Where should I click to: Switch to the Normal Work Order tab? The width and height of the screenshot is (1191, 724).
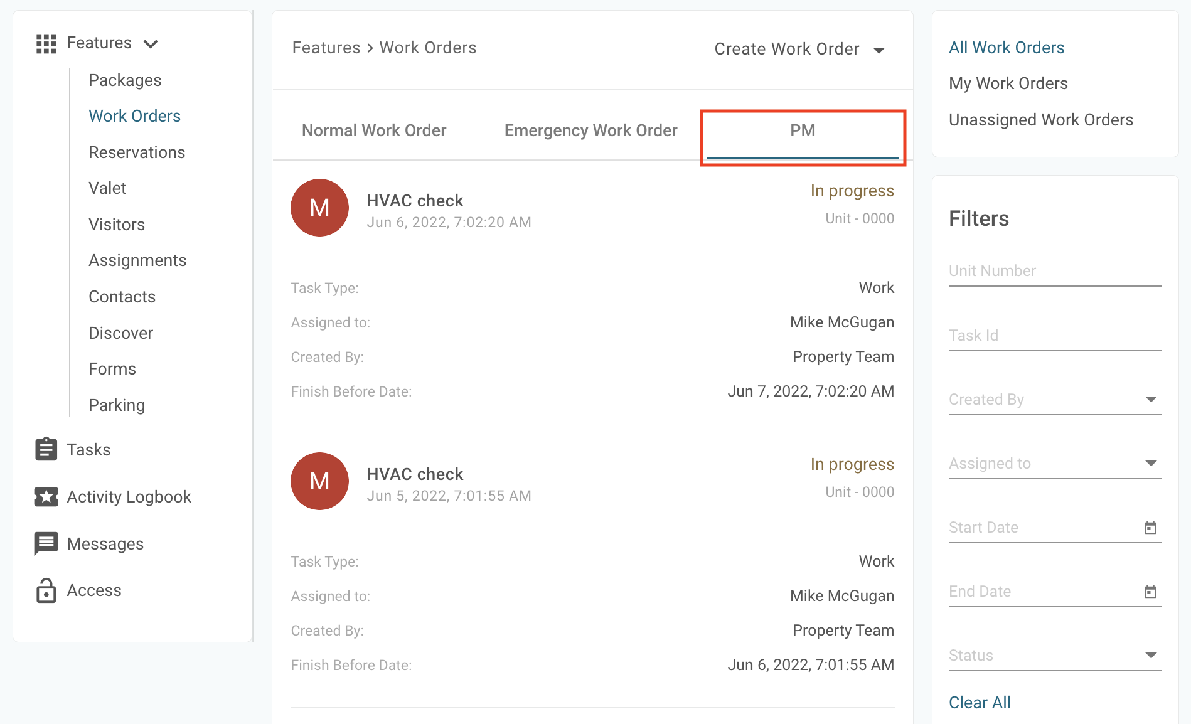click(374, 130)
